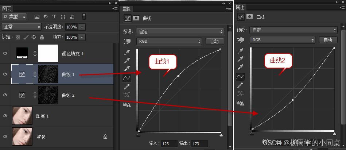Toggle visibility of 颜色填充 1 layer

[x=5, y=53]
